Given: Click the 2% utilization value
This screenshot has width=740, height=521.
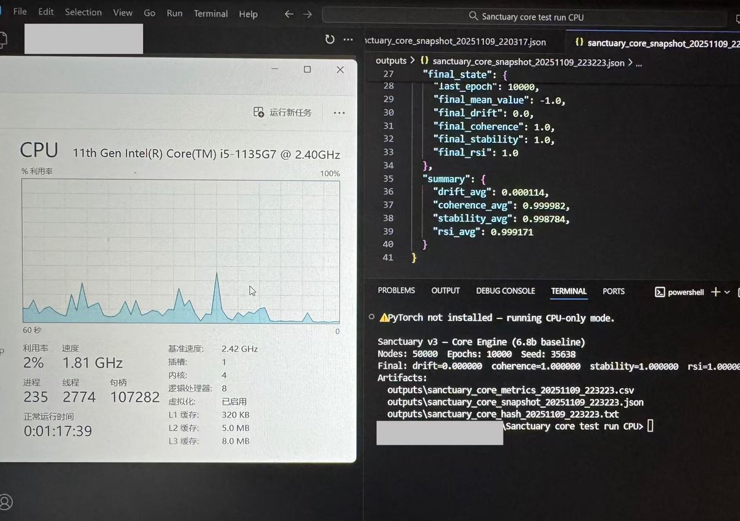Looking at the screenshot, I should tap(33, 363).
